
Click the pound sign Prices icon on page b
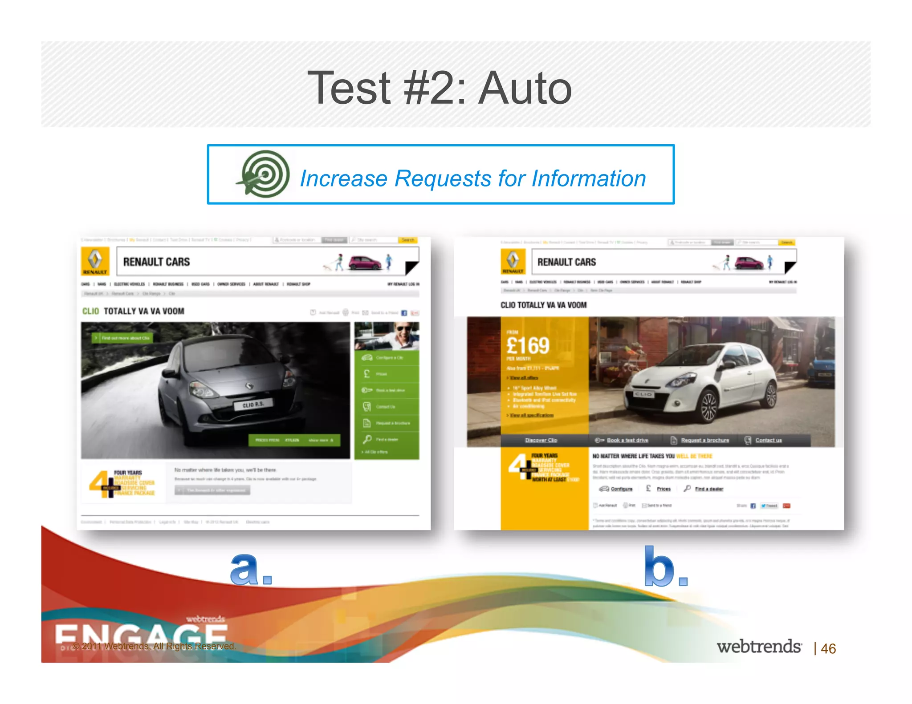pyautogui.click(x=648, y=488)
